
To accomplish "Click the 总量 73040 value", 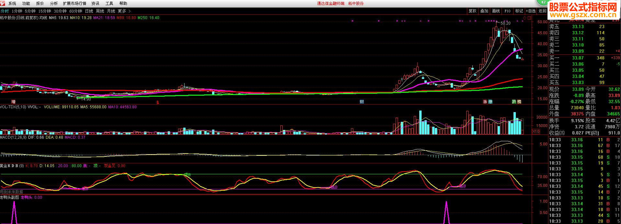I will tap(577, 108).
